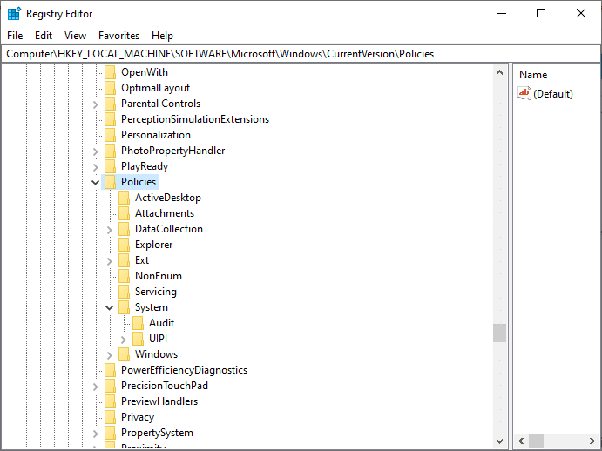
Task: Select the PreviewHandlers key label
Action: (x=159, y=401)
